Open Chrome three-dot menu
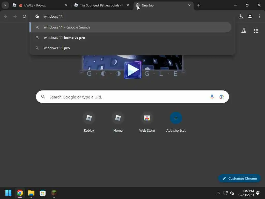Screen dimensions: 265x199 259,16
